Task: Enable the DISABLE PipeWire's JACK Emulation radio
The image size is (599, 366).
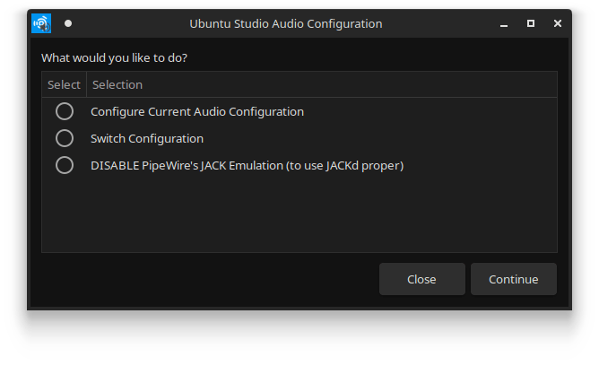Action: click(x=65, y=165)
